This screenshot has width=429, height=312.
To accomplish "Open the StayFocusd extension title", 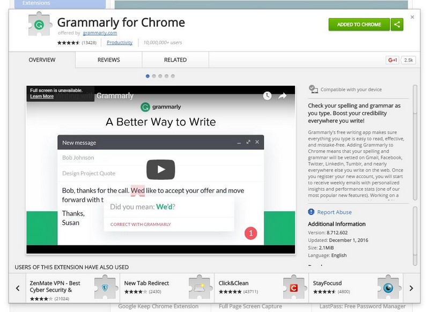I will click(x=327, y=283).
